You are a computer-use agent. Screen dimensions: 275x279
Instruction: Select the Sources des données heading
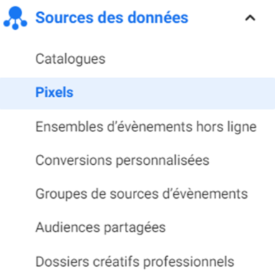pyautogui.click(x=112, y=18)
